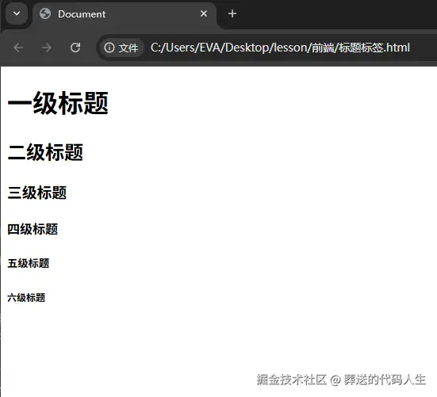Select the Document browser tab

[x=125, y=14]
